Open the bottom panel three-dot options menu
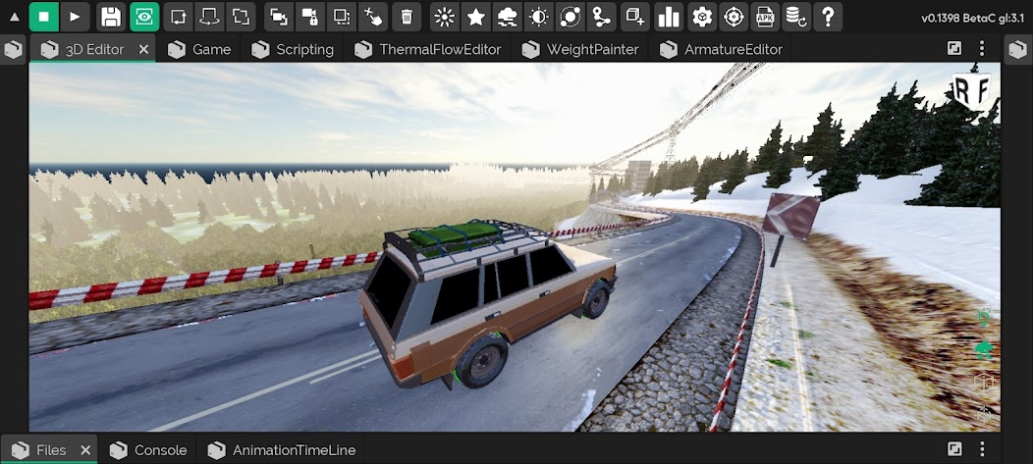The image size is (1033, 464). tap(983, 450)
